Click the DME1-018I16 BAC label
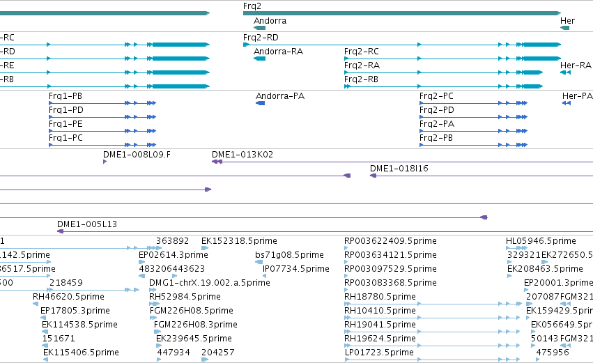 click(399, 169)
